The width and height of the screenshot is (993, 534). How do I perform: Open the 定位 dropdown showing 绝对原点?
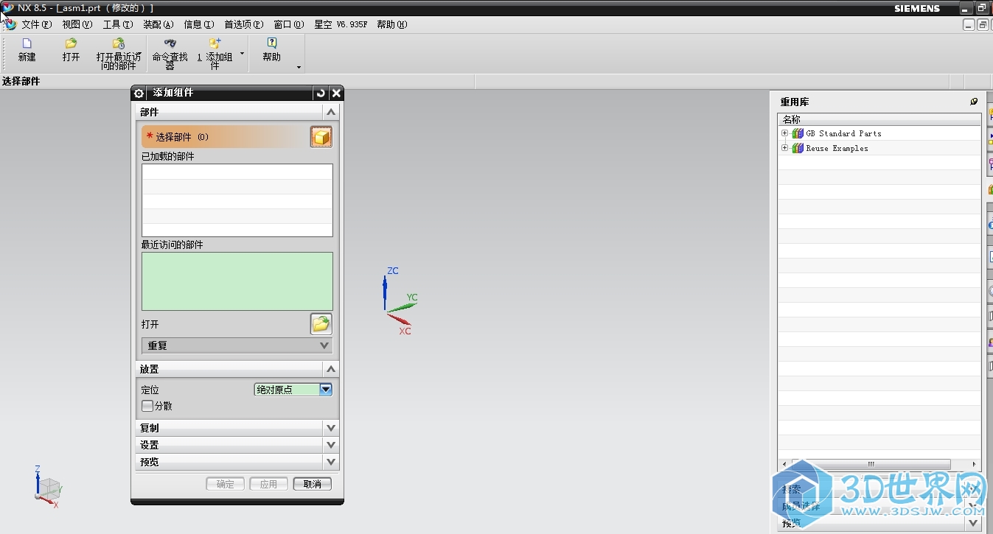(326, 390)
